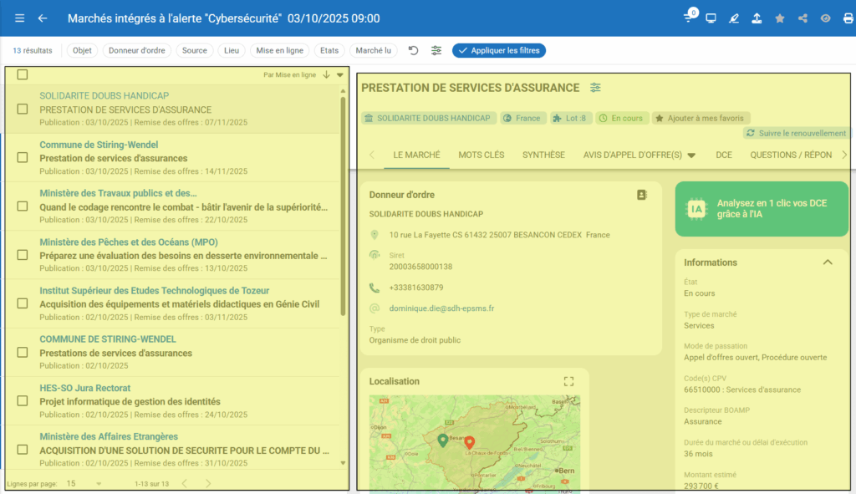Click the Appliquer les filtres button
856x494 pixels.
pyautogui.click(x=499, y=50)
